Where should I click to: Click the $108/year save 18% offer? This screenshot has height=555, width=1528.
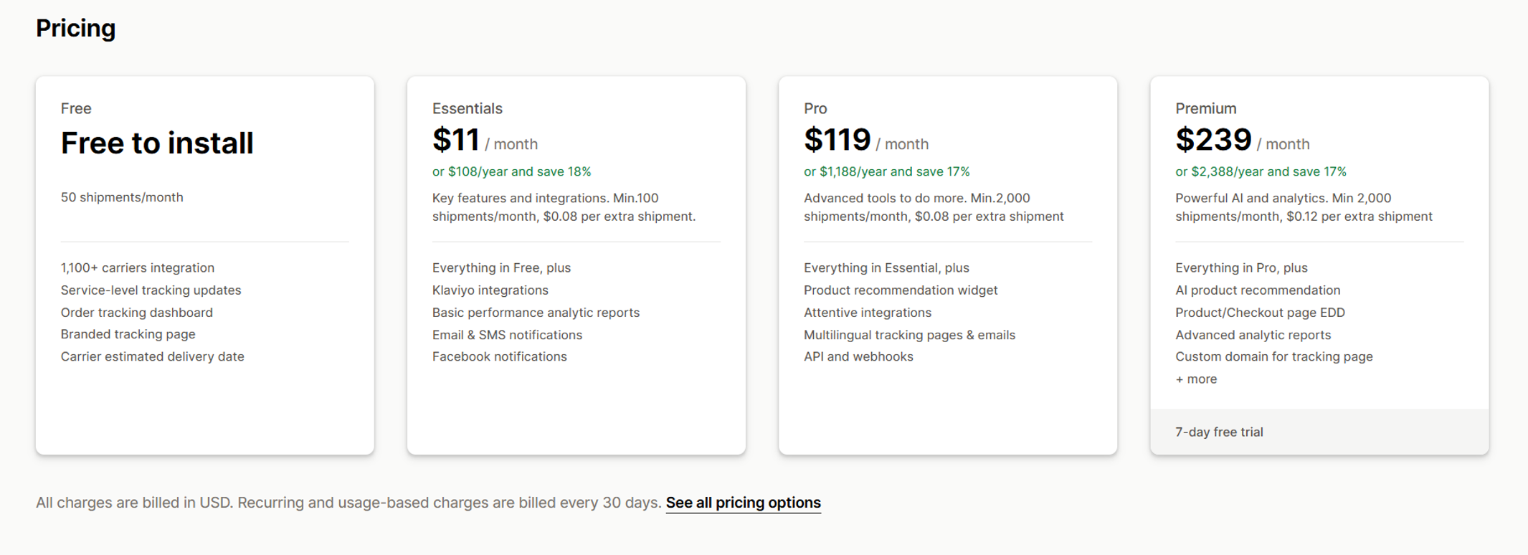[x=511, y=171]
